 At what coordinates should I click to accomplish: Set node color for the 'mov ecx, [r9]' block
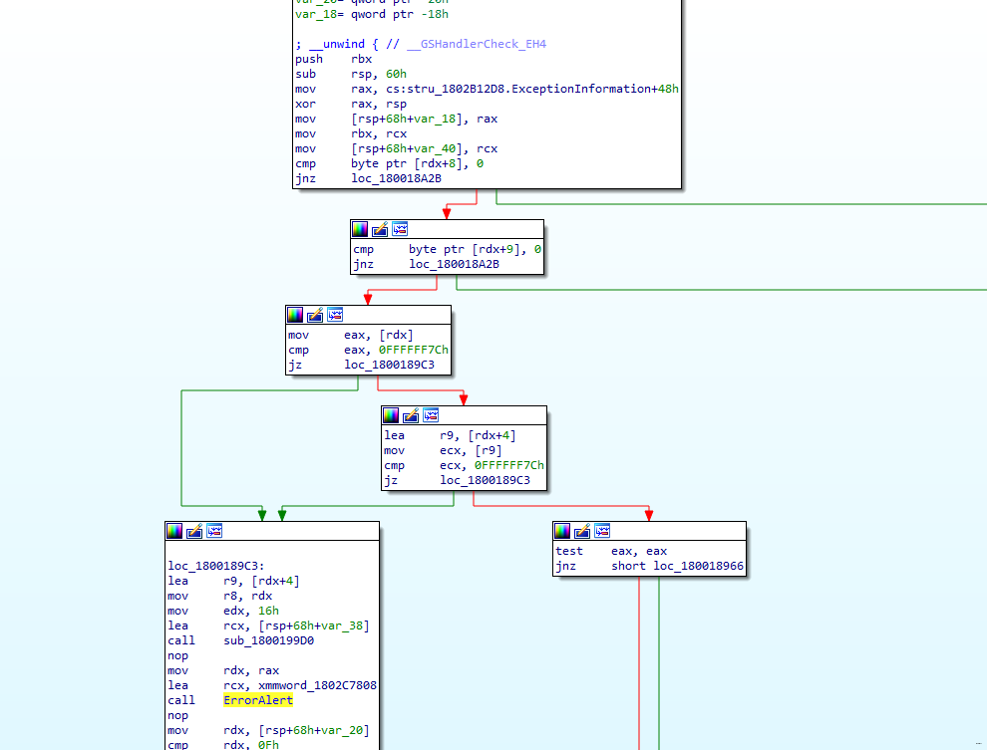pyautogui.click(x=391, y=415)
